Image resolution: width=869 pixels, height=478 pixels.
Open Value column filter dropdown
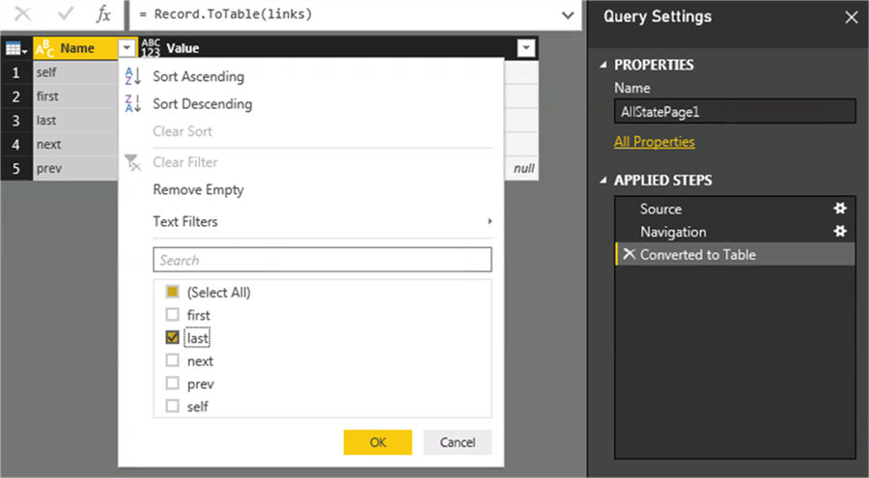point(526,48)
